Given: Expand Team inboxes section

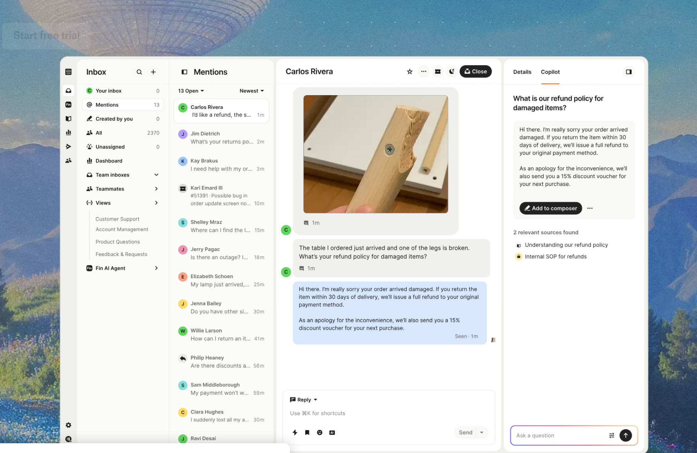Looking at the screenshot, I should (156, 175).
